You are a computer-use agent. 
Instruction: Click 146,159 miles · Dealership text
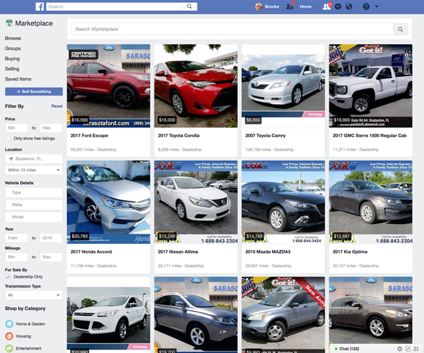269,150
